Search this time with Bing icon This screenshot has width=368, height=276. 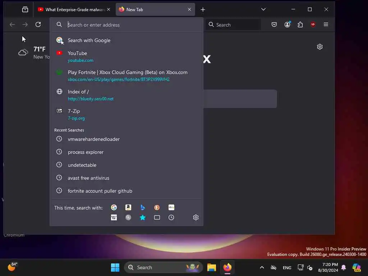point(142,207)
